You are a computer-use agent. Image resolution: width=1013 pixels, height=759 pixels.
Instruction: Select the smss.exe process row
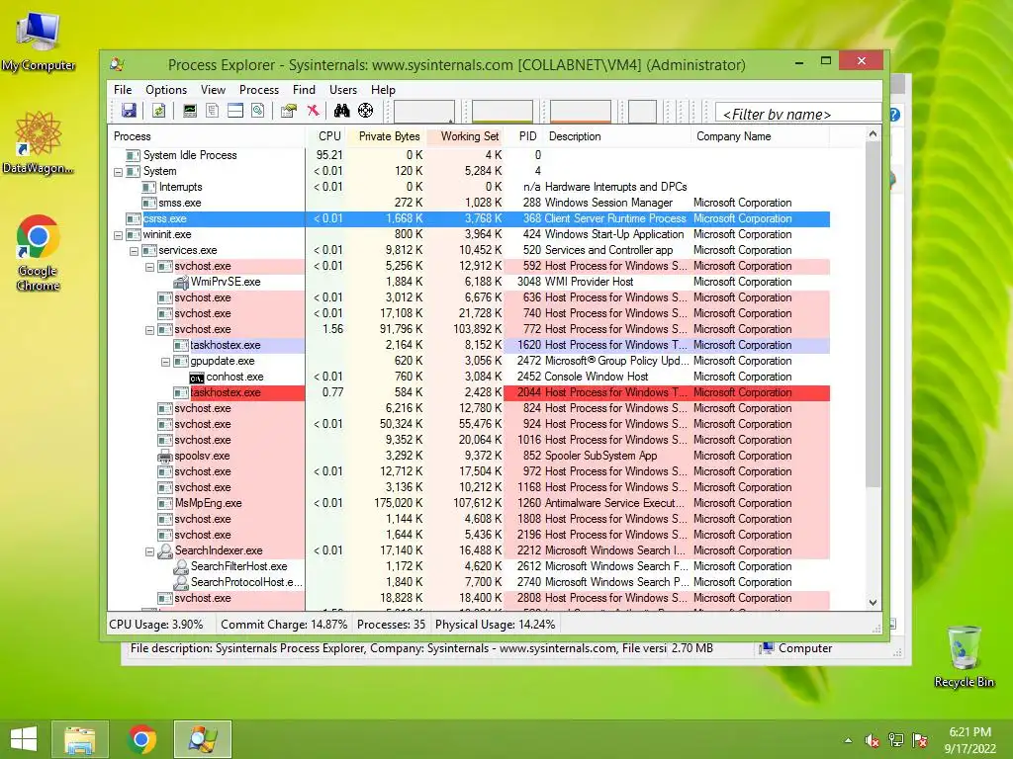(x=469, y=203)
